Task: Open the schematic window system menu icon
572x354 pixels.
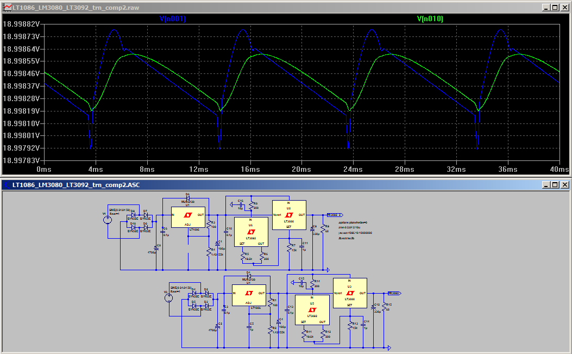Action: click(x=7, y=184)
